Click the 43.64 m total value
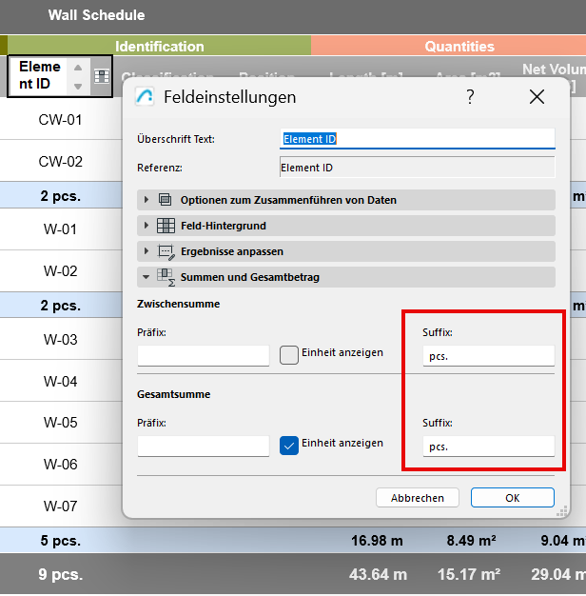The height and width of the screenshot is (596, 586). click(x=378, y=574)
